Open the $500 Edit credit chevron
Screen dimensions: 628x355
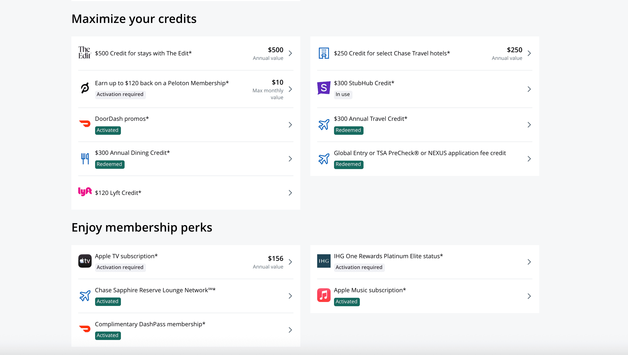pos(290,53)
